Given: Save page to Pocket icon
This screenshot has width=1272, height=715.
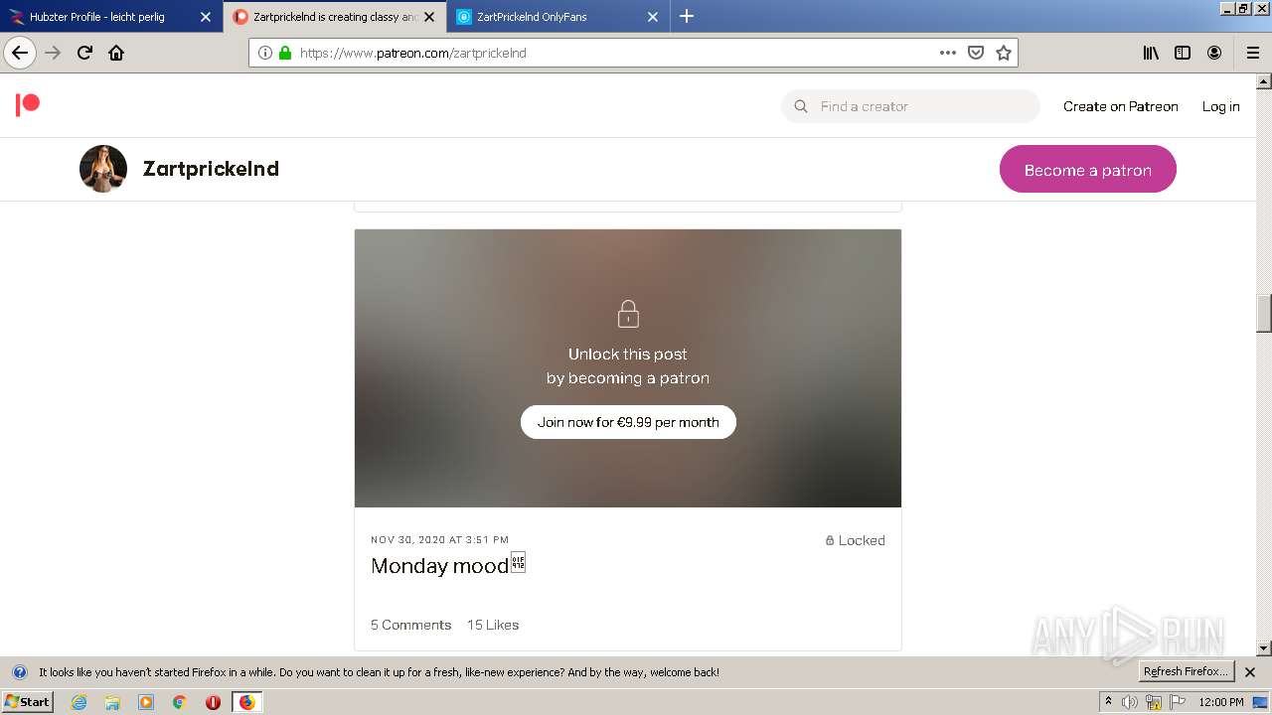Looking at the screenshot, I should click(x=976, y=53).
